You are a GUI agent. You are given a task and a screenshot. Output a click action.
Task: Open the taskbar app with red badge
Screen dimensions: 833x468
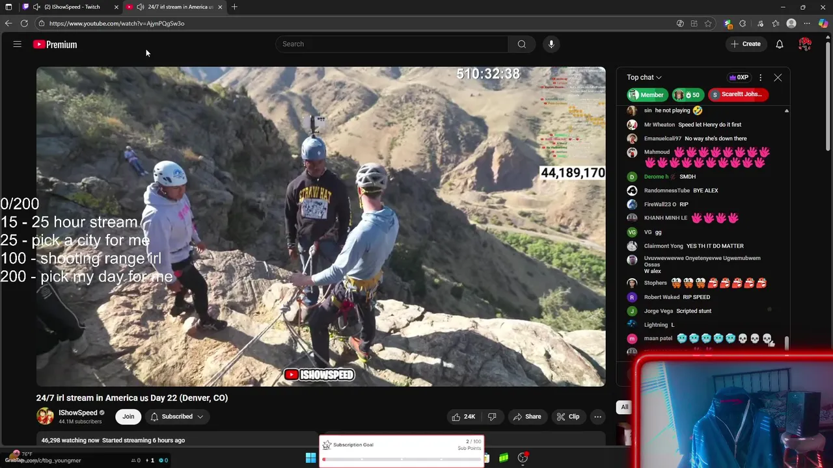tap(523, 458)
